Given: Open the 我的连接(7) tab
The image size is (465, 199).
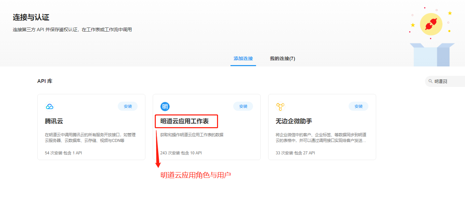Looking at the screenshot, I should (282, 59).
